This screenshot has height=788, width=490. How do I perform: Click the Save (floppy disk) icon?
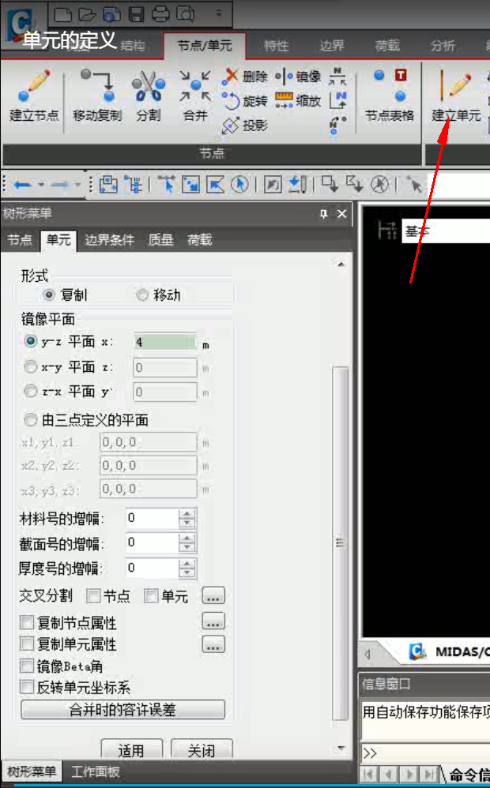[x=137, y=14]
